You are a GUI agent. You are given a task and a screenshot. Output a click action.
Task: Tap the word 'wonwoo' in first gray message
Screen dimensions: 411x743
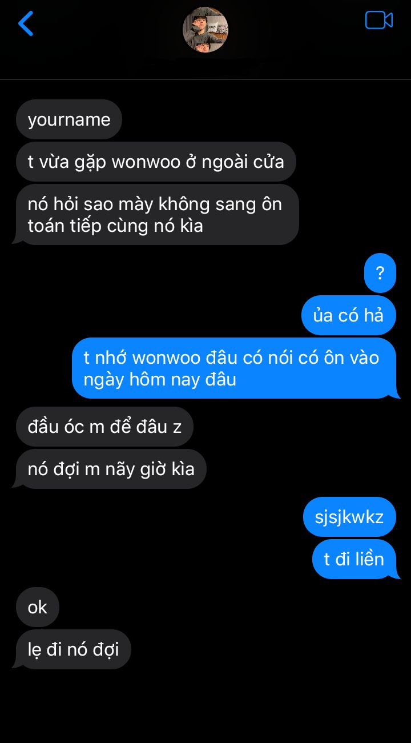pyautogui.click(x=145, y=162)
